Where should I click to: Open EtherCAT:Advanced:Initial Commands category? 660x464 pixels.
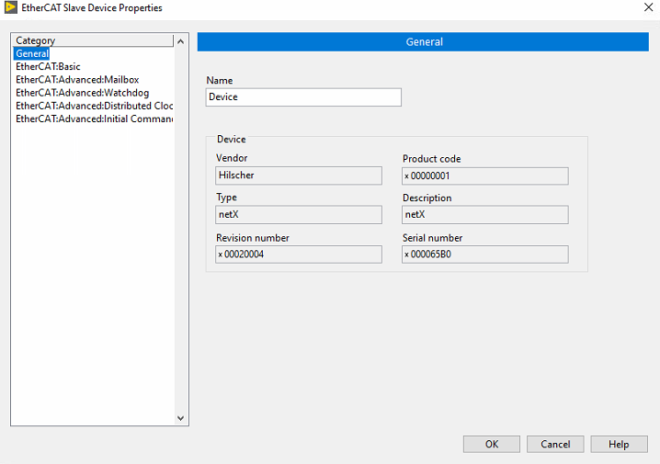coord(95,119)
